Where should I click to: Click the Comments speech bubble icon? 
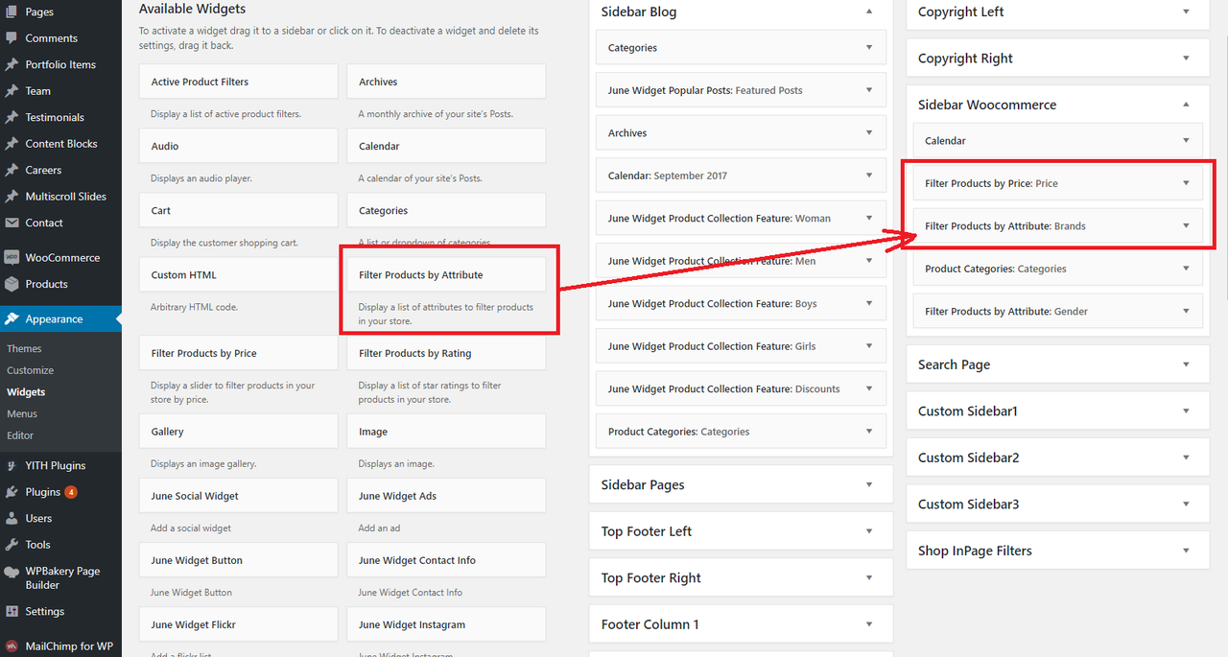(12, 38)
